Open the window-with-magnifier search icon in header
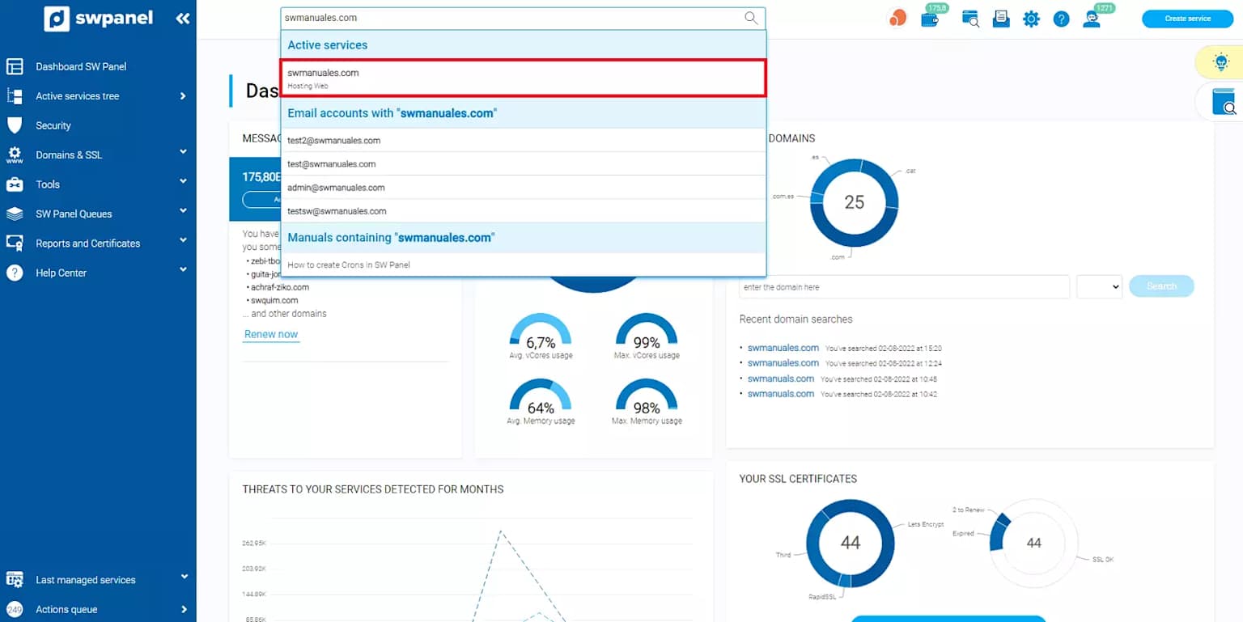The width and height of the screenshot is (1243, 622). click(970, 19)
